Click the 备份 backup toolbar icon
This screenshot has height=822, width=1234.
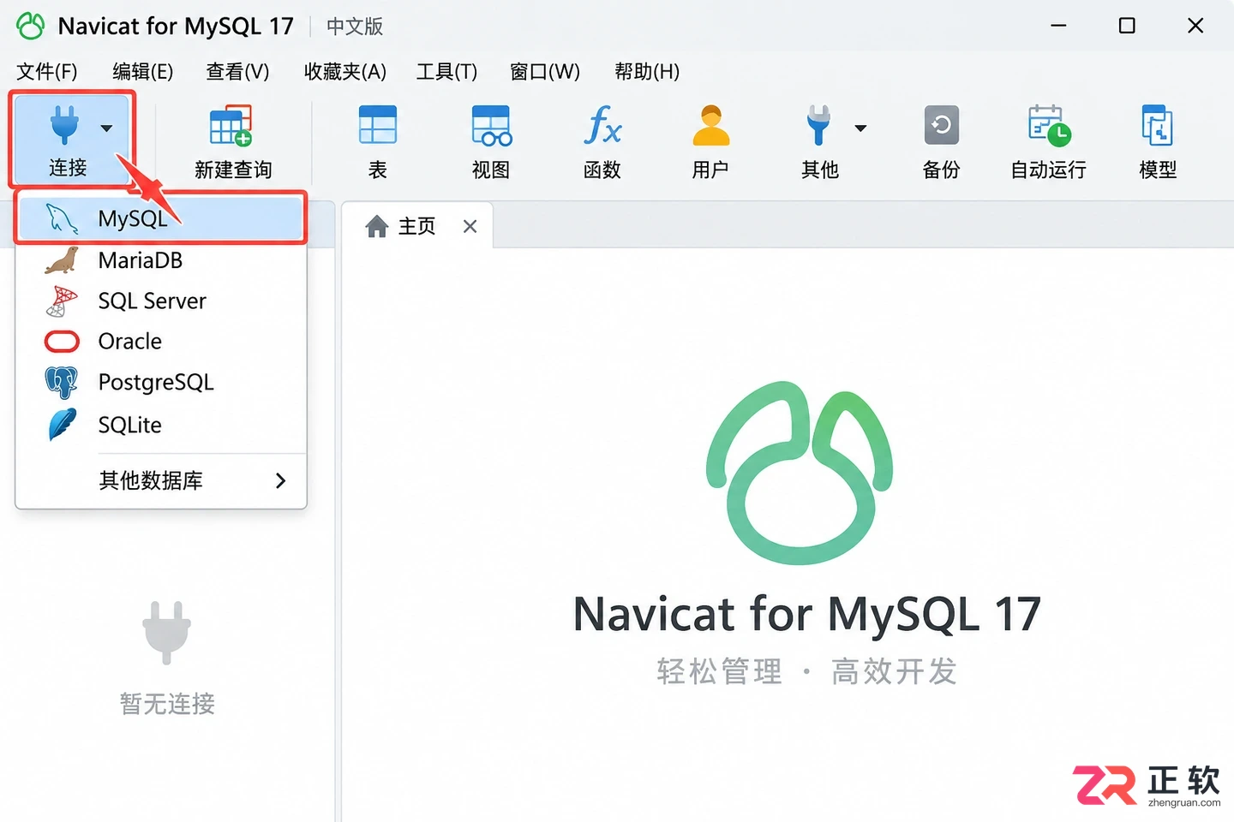(x=941, y=125)
